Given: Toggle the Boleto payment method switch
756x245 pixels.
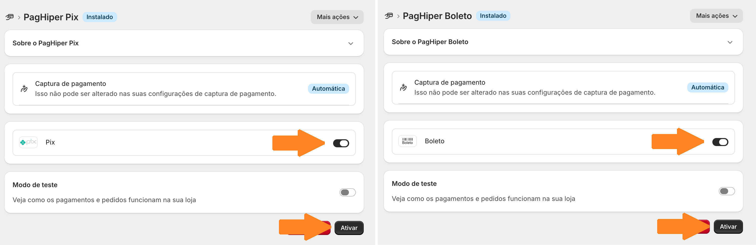Looking at the screenshot, I should [720, 142].
